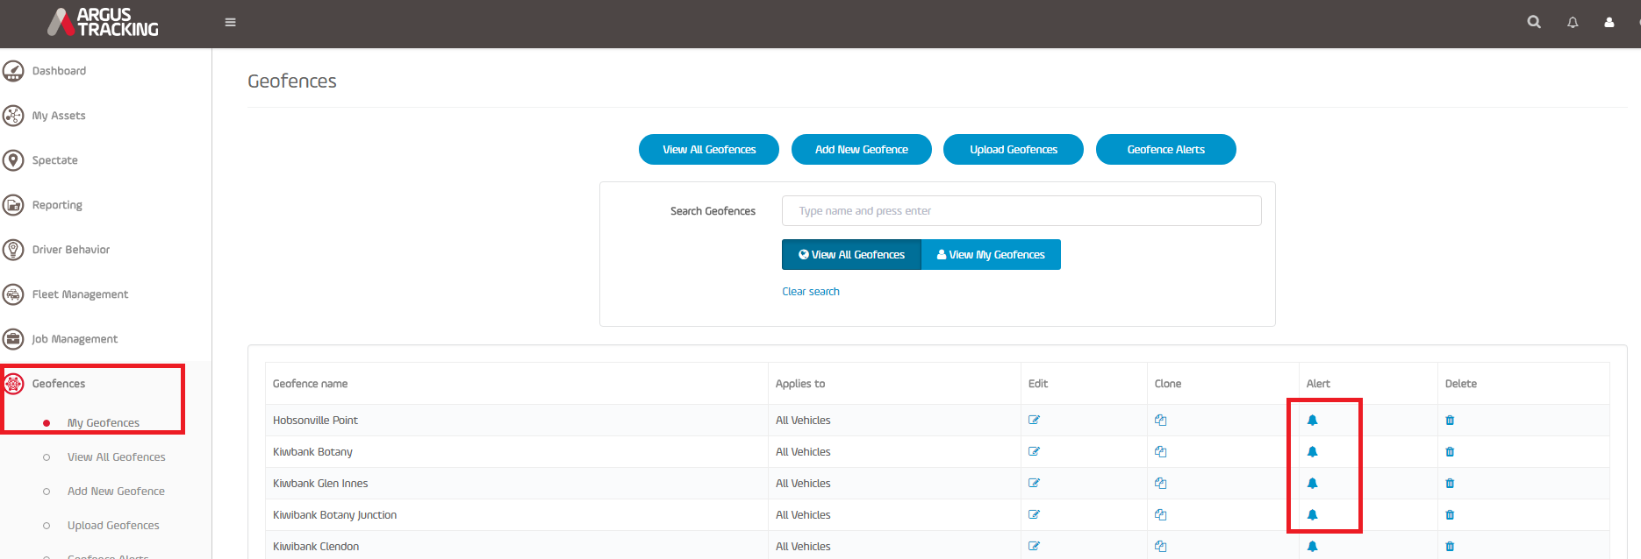Select Add New Geofence submenu item
The height and width of the screenshot is (559, 1641).
pyautogui.click(x=116, y=492)
